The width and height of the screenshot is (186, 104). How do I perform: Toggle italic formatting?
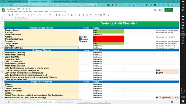59,15
